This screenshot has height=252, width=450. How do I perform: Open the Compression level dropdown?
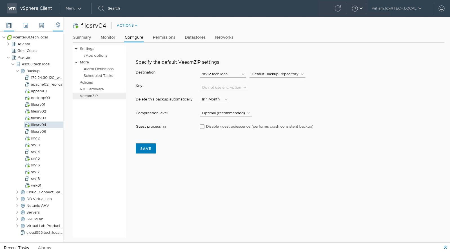[x=226, y=113]
